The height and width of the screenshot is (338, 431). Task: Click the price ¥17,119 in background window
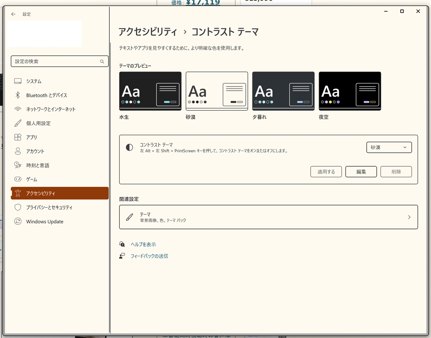pos(203,3)
